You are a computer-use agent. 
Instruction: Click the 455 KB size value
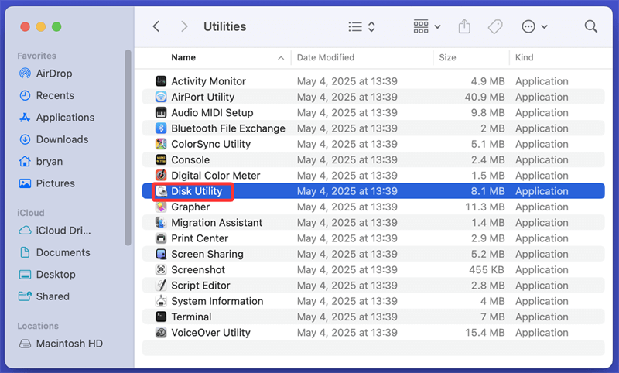[487, 270]
